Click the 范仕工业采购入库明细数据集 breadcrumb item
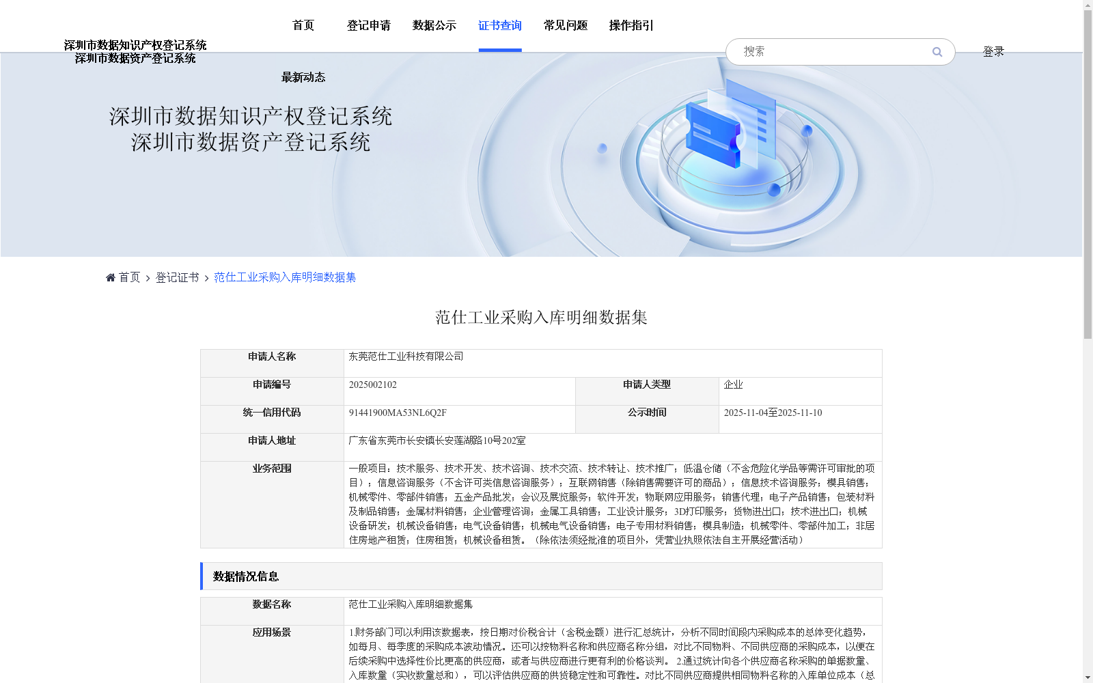 click(x=285, y=277)
